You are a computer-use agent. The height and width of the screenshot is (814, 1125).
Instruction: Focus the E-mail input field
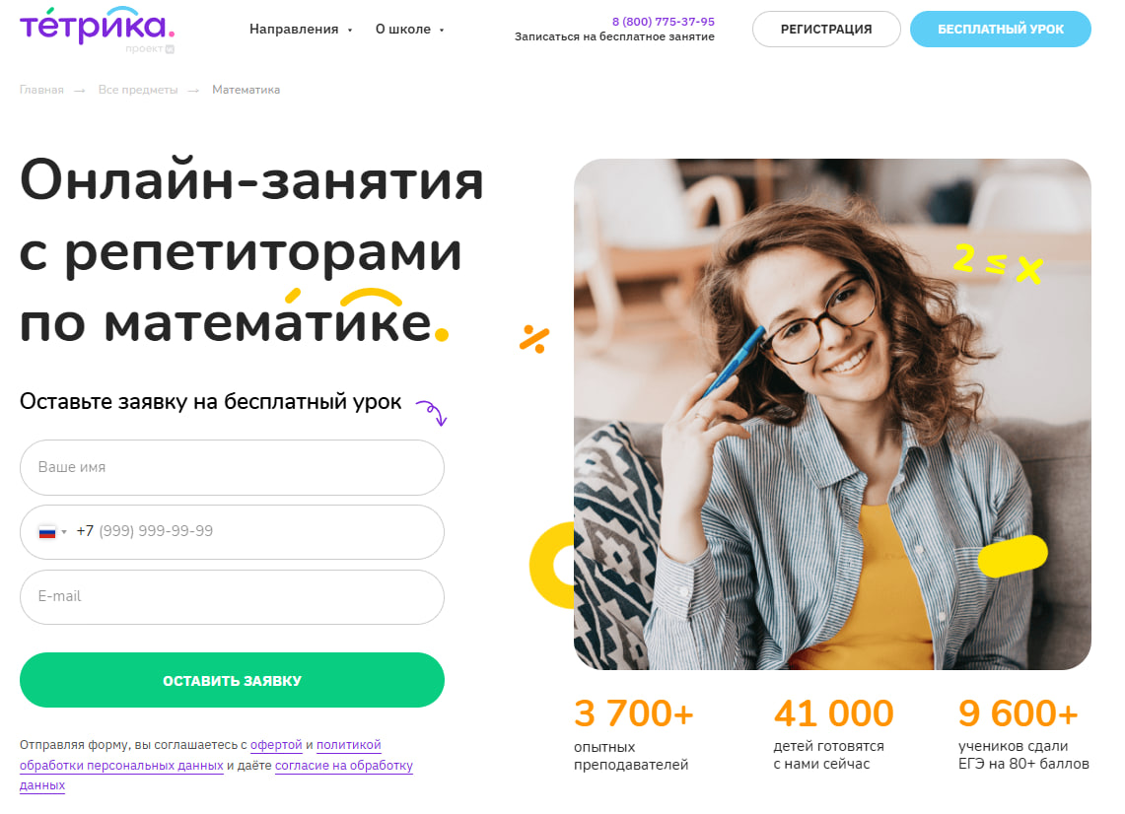point(232,596)
